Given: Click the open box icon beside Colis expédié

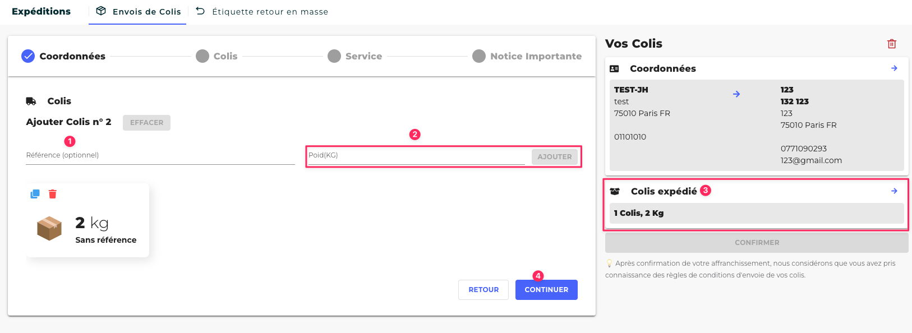Looking at the screenshot, I should click(x=615, y=192).
